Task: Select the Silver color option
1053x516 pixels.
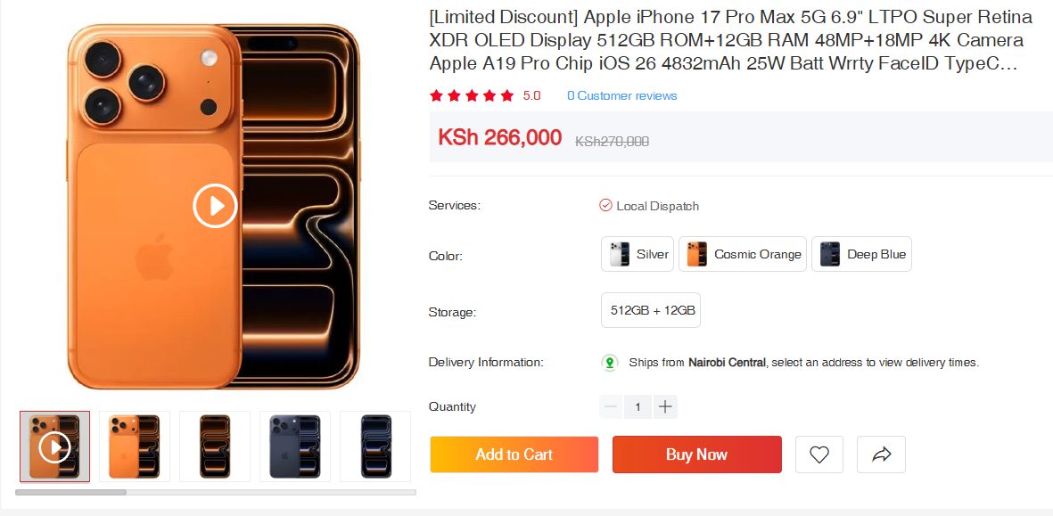Action: point(637,254)
